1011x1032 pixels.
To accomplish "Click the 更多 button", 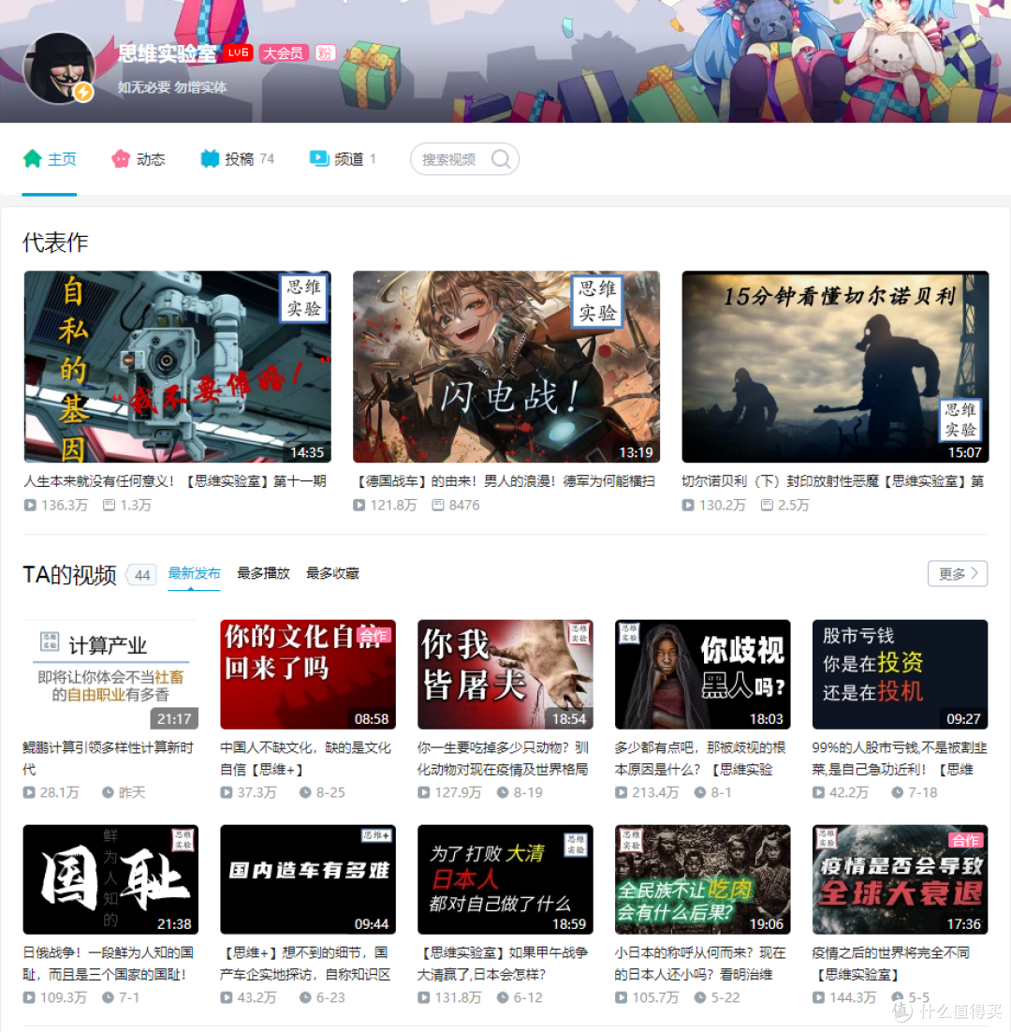I will click(x=958, y=574).
